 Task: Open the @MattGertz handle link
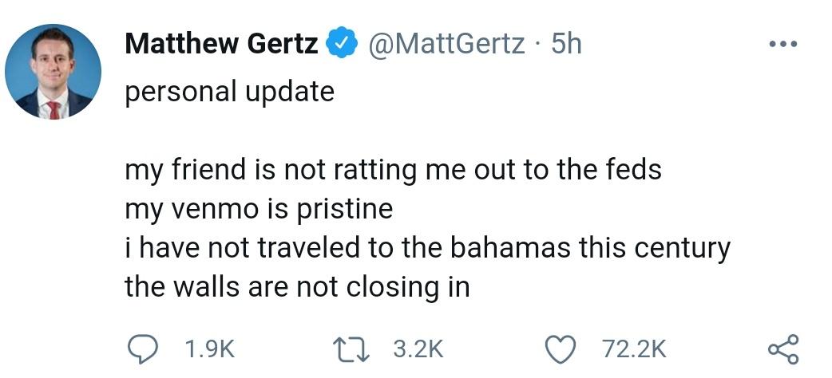(x=446, y=44)
